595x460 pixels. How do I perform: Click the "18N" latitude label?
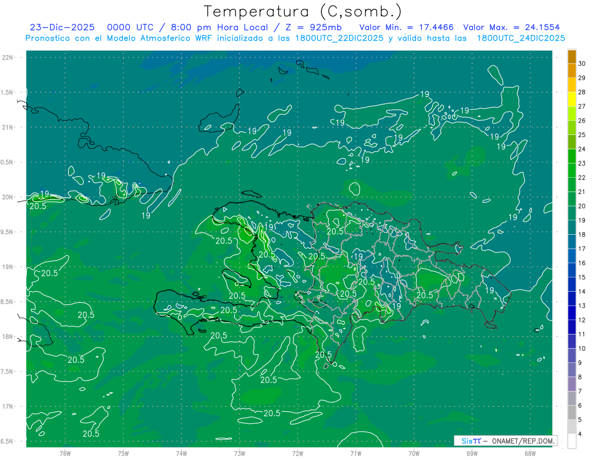(x=8, y=337)
